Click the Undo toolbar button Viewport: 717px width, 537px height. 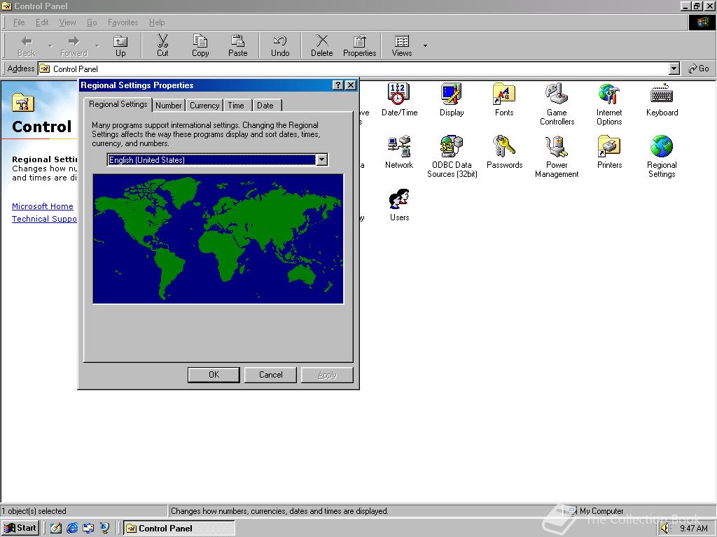coord(280,45)
